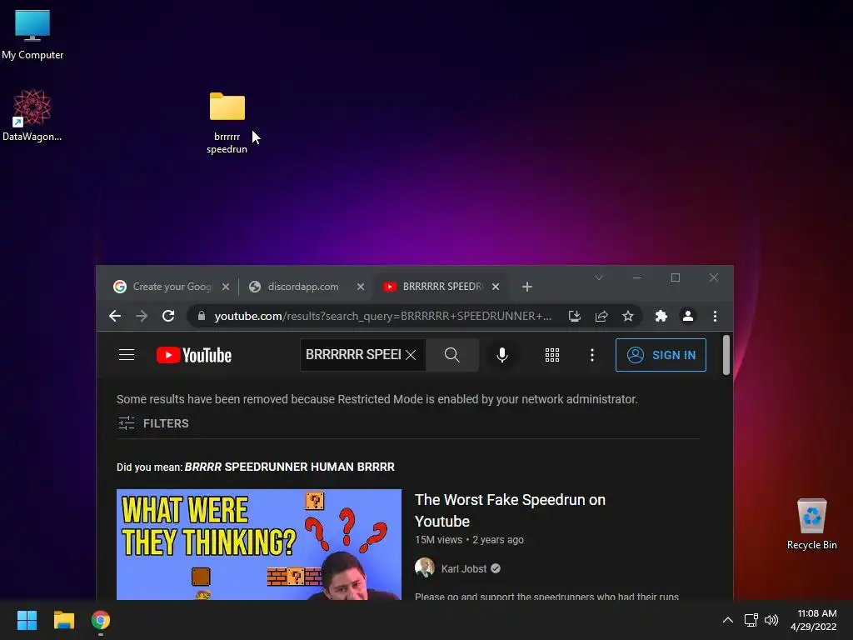853x640 pixels.
Task: Open the volume control in tray
Action: pyautogui.click(x=771, y=620)
